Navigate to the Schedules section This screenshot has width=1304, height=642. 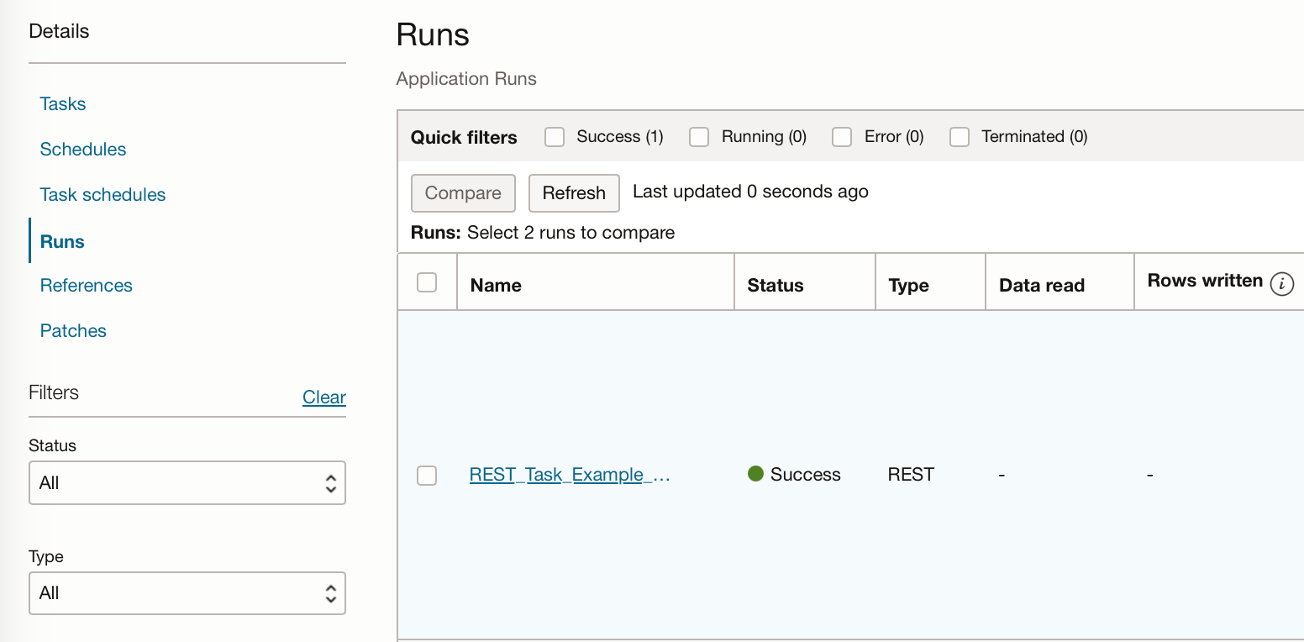click(83, 149)
